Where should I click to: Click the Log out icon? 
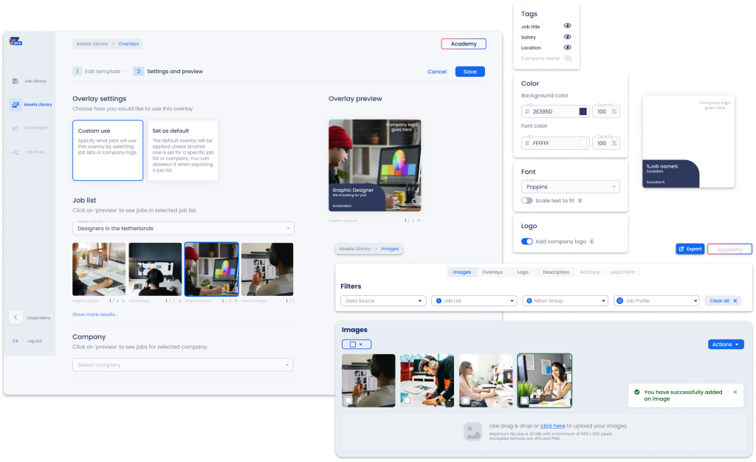point(16,341)
